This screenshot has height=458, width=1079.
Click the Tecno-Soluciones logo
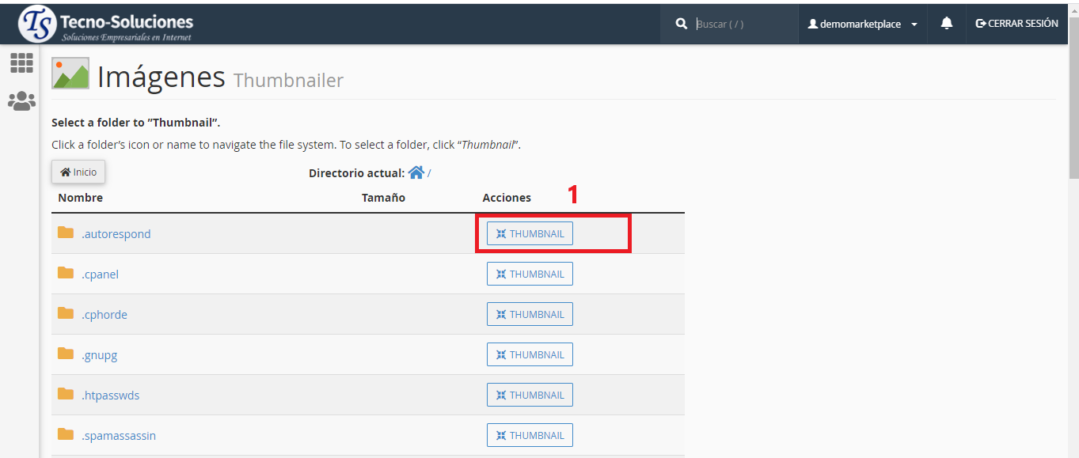(x=107, y=24)
